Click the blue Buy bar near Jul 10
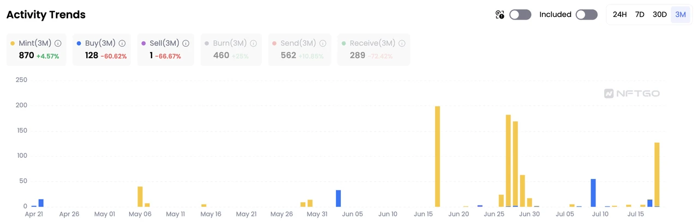698x223 pixels. 593,193
